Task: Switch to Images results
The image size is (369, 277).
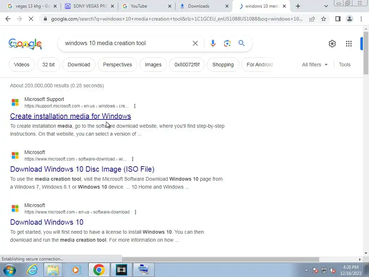Action: [153, 65]
